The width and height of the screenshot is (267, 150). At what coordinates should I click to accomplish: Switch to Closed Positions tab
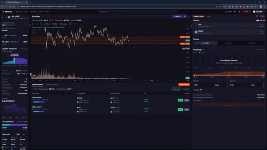click(x=52, y=85)
